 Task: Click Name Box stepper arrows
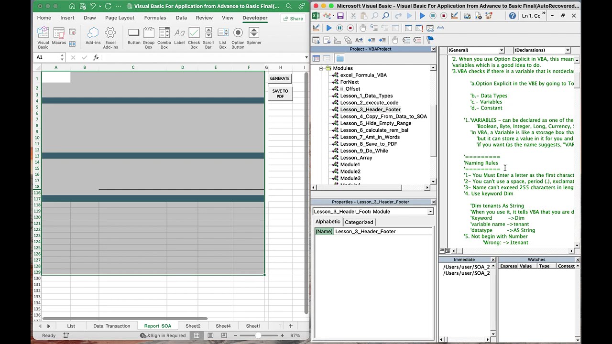(x=62, y=57)
